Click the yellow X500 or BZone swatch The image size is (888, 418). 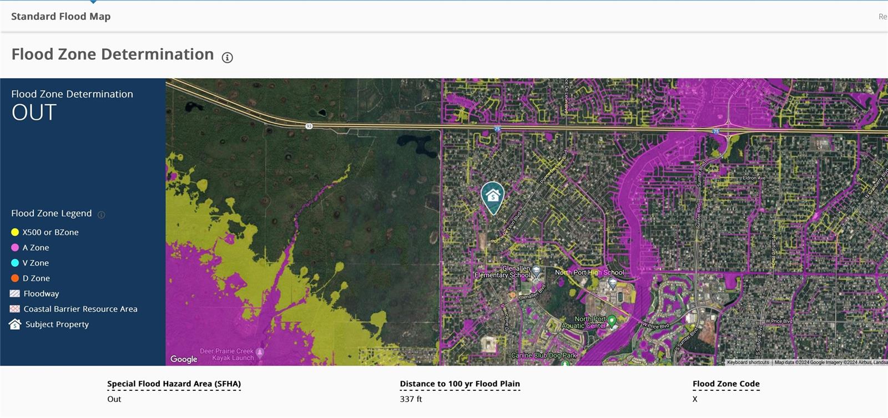click(x=15, y=232)
